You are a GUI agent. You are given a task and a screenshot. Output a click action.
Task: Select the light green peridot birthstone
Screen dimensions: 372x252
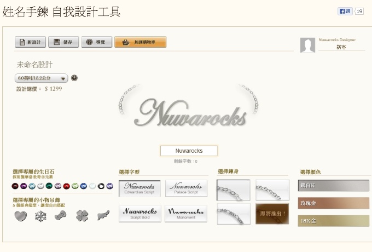click(75, 186)
